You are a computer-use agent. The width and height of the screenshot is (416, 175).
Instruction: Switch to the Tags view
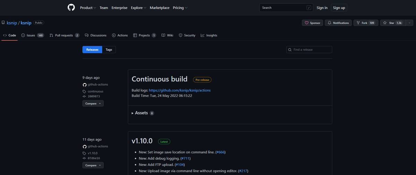pos(109,50)
